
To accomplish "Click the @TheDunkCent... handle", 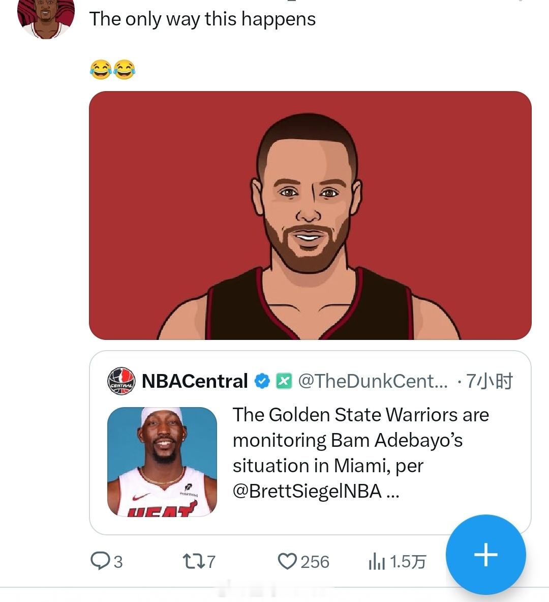I will [x=373, y=381].
